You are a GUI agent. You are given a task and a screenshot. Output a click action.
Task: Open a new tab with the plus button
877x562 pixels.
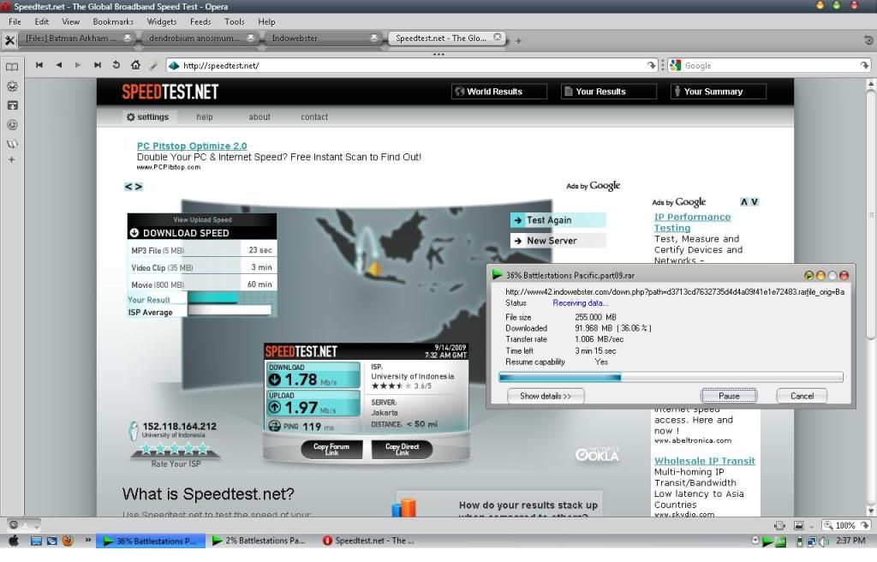click(x=518, y=41)
